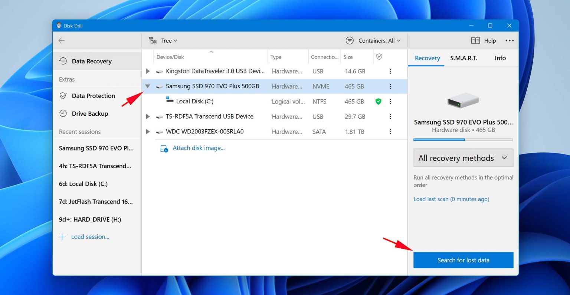The image size is (570, 295).
Task: Collapse the Samsung SSD 970 EVO Plus entry
Action: tap(148, 86)
